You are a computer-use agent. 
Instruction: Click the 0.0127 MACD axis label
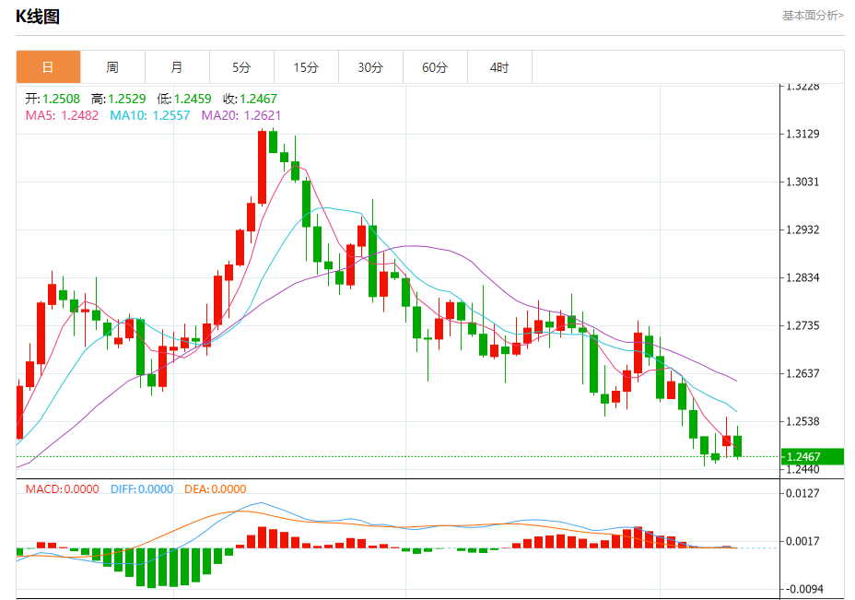802,494
